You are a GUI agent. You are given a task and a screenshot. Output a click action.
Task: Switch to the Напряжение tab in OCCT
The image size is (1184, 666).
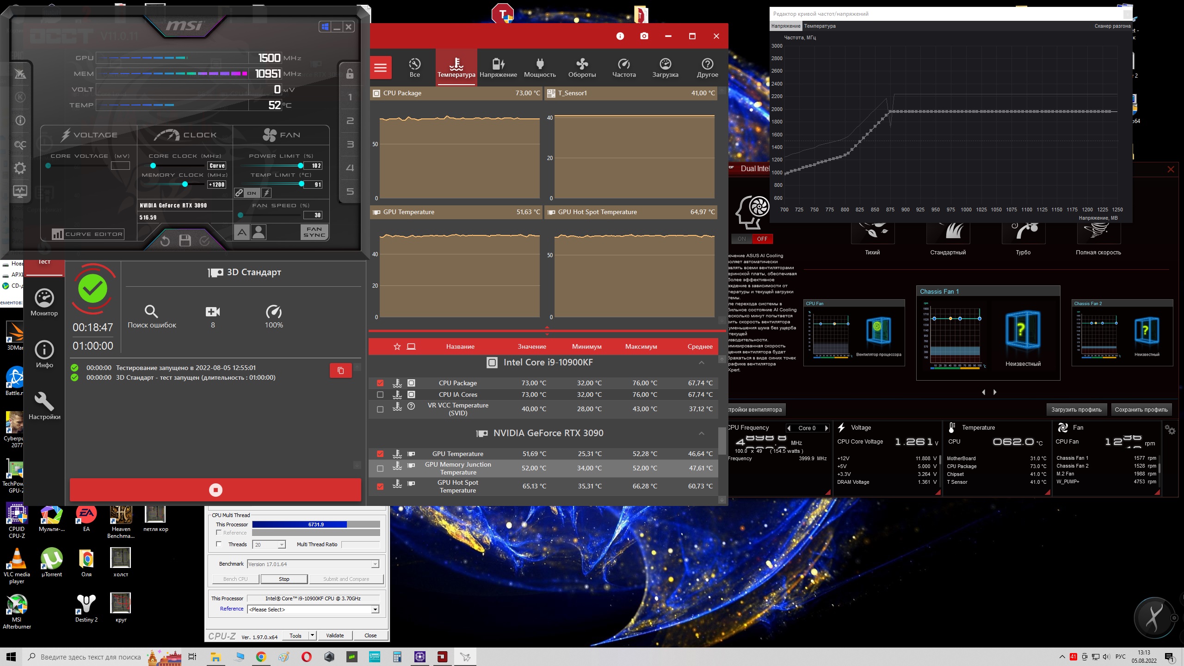point(498,68)
